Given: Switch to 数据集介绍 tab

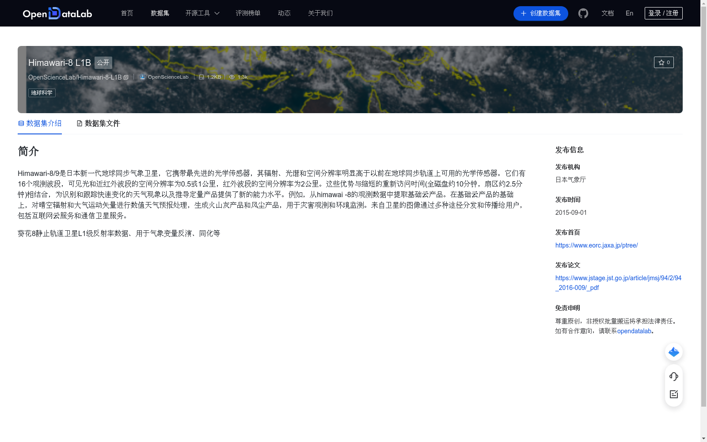Looking at the screenshot, I should tap(40, 123).
